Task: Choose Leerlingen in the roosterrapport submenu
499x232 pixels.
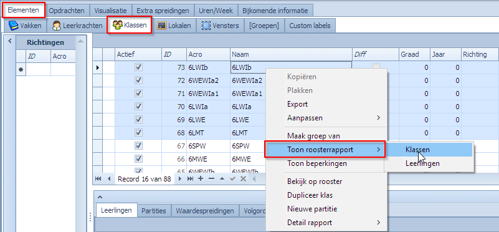Action: [x=428, y=163]
